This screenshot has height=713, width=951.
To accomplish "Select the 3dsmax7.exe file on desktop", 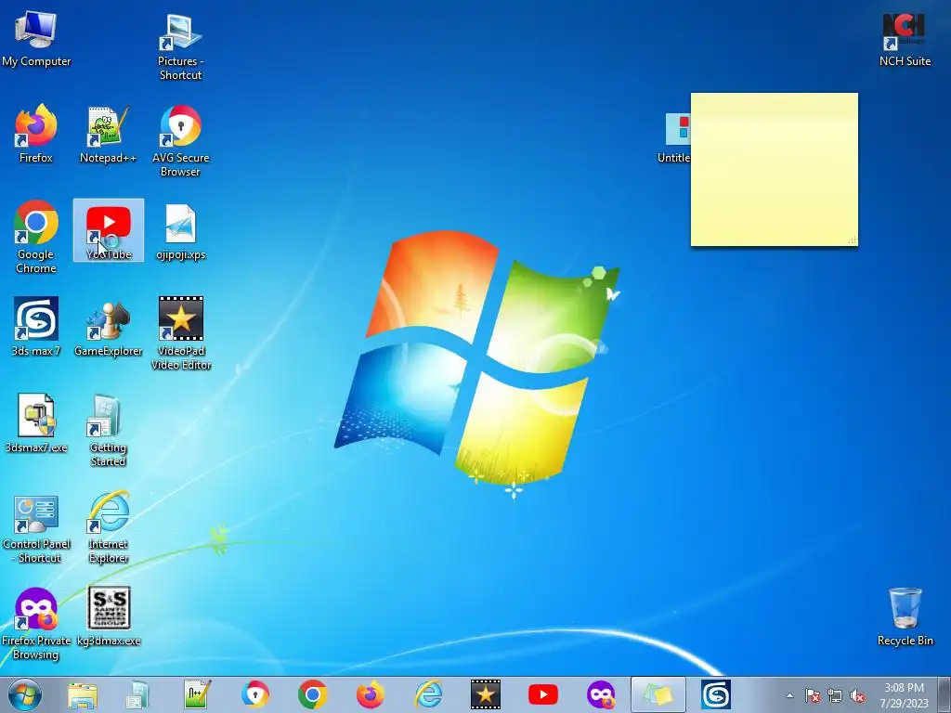I will point(36,423).
